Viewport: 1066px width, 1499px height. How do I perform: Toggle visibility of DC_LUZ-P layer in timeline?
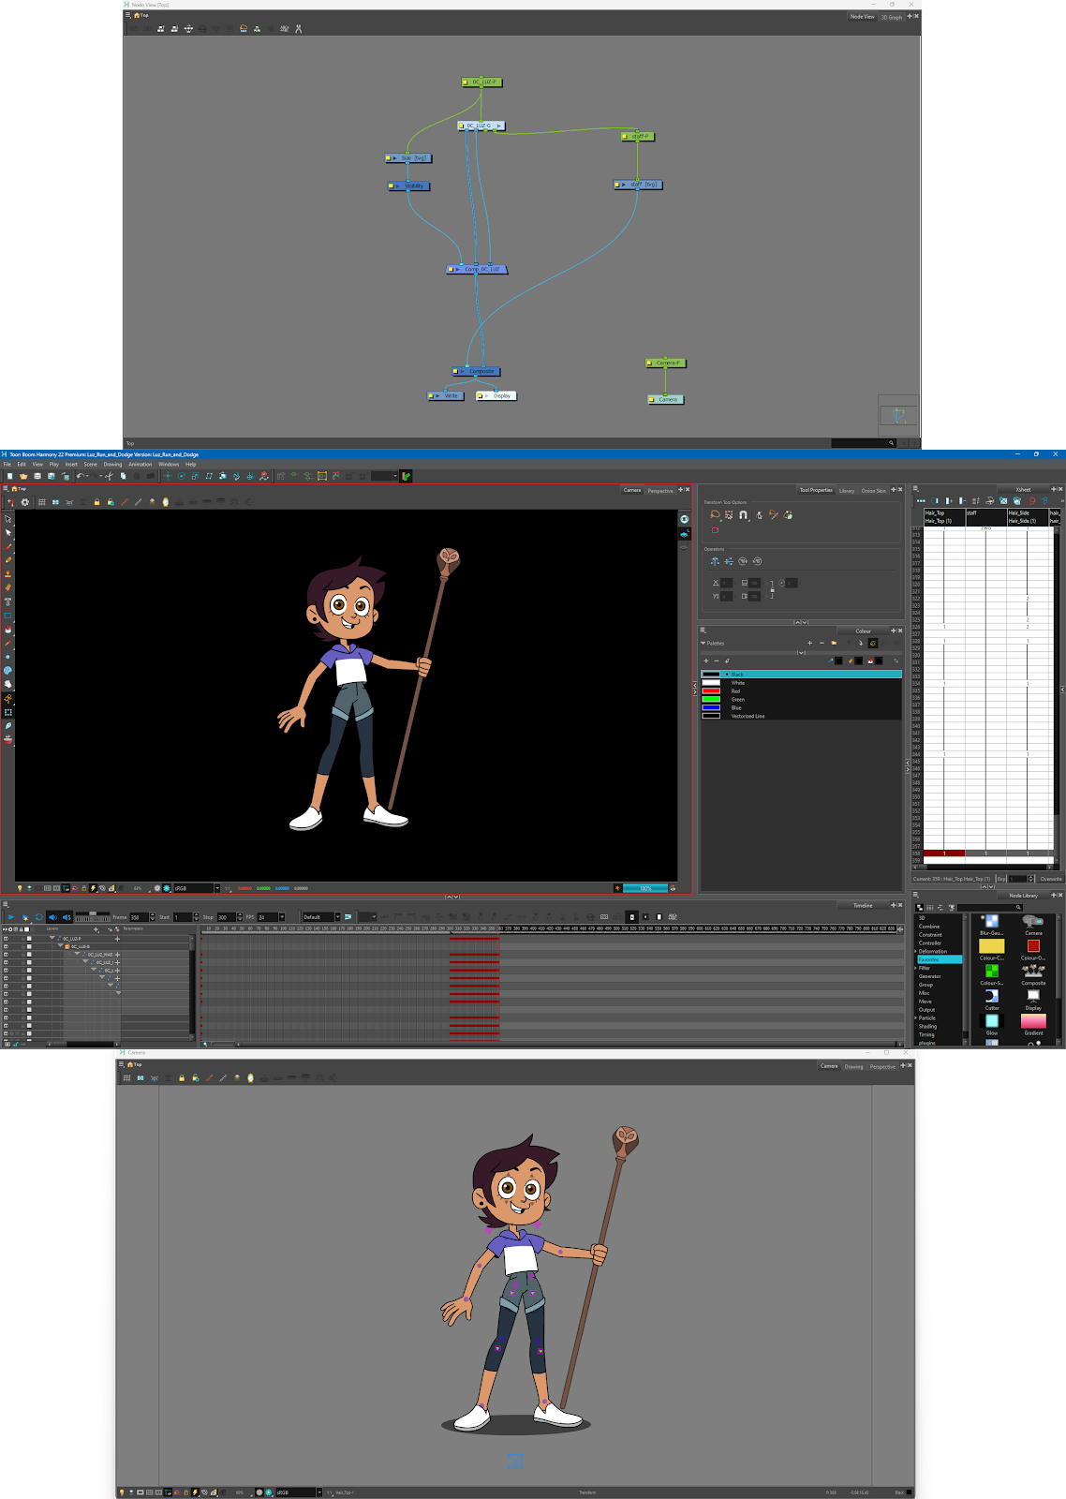6,938
